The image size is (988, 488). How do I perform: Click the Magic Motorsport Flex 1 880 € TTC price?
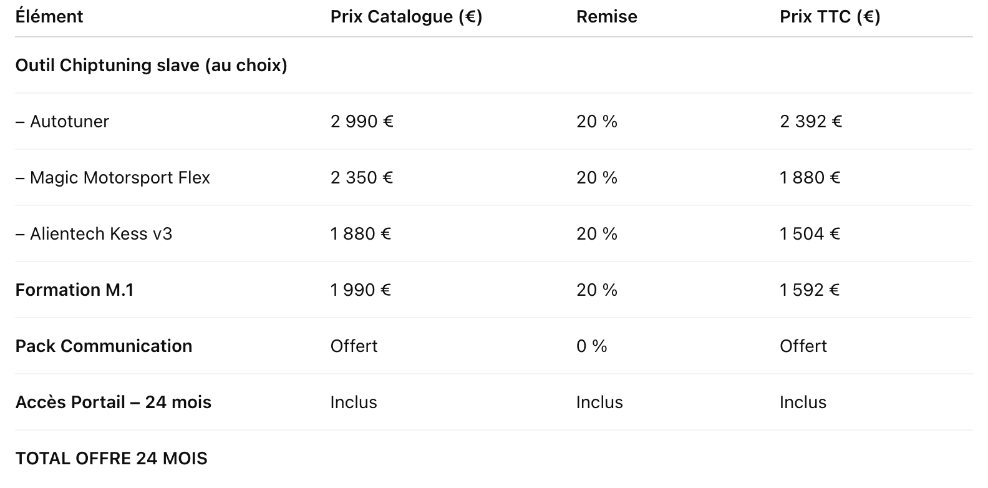810,177
